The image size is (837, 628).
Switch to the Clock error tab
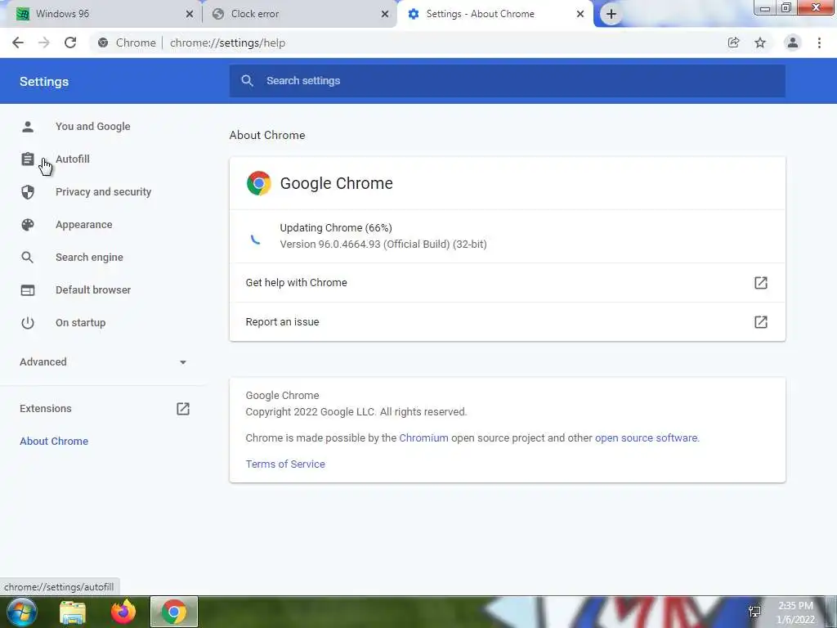(x=299, y=14)
